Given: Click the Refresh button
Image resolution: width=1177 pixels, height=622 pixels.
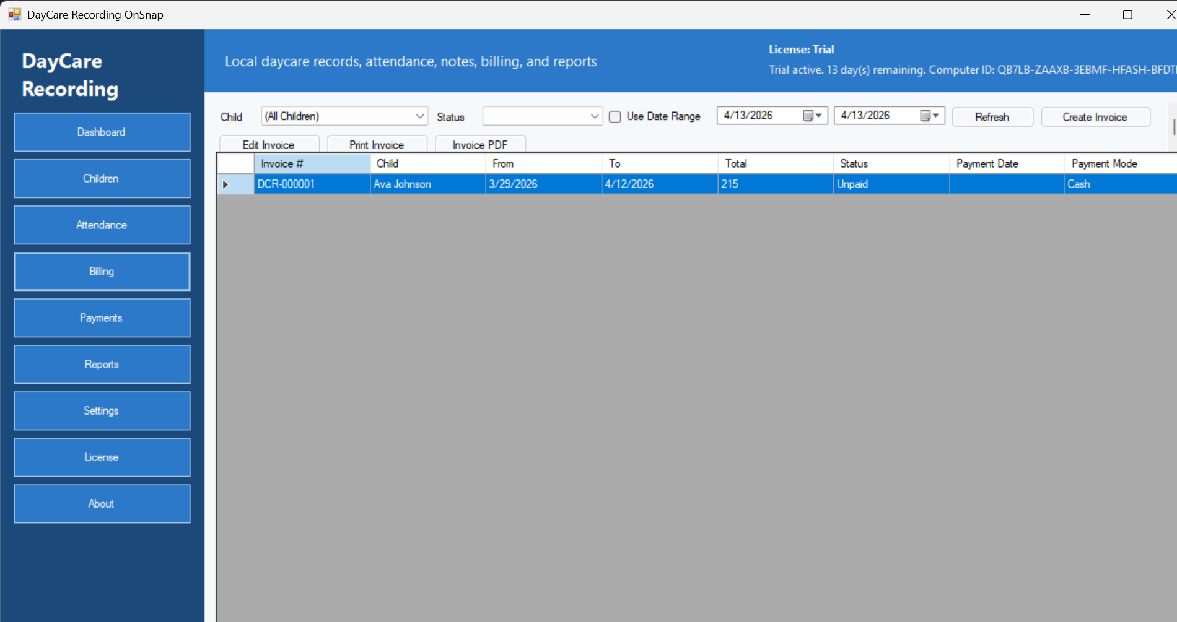Looking at the screenshot, I should (992, 117).
